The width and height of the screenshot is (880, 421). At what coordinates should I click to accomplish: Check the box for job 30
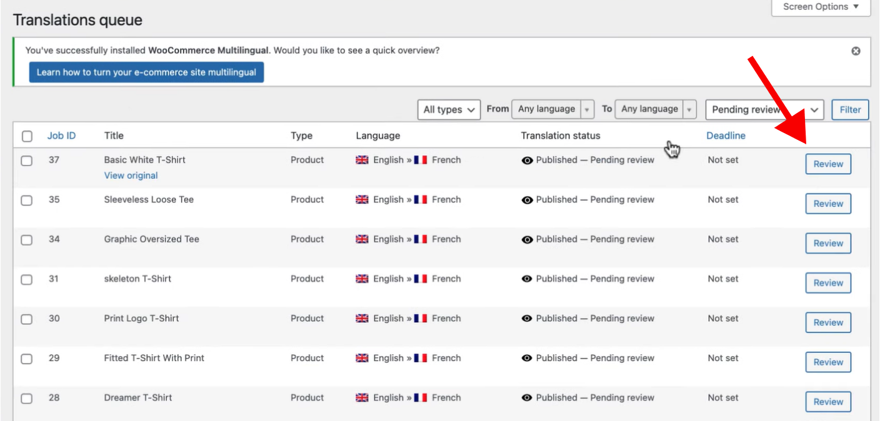point(27,319)
